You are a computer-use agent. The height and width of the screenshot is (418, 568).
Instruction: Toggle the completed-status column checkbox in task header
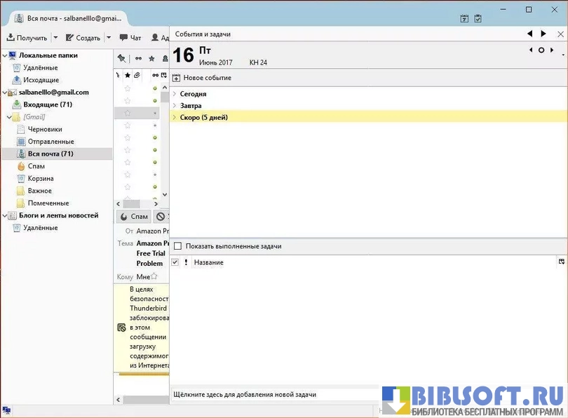pyautogui.click(x=175, y=262)
